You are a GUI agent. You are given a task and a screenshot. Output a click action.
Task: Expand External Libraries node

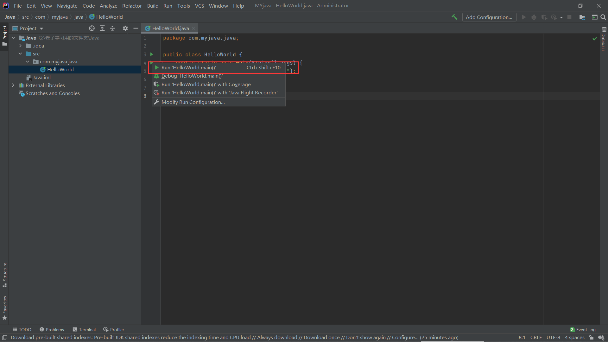click(x=13, y=85)
